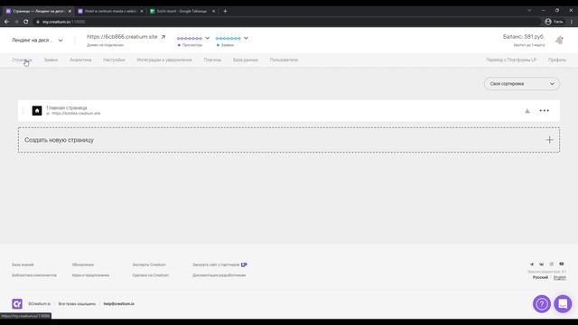Open the Идеи и предложения footer link

click(90, 275)
